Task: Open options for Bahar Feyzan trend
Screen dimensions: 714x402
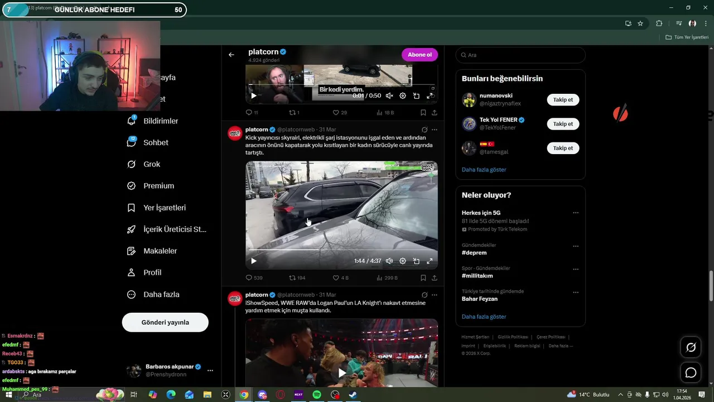Action: 576,292
